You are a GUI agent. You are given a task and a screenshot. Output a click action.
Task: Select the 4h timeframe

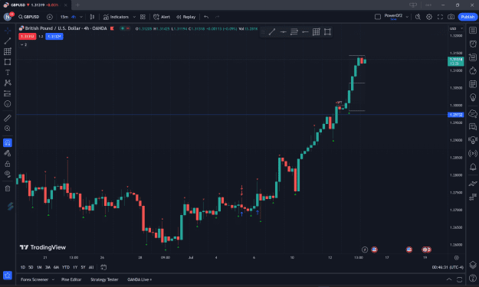point(74,17)
